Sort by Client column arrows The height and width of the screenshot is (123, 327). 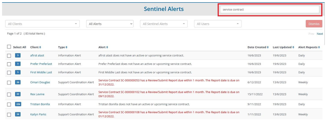(x=40, y=47)
